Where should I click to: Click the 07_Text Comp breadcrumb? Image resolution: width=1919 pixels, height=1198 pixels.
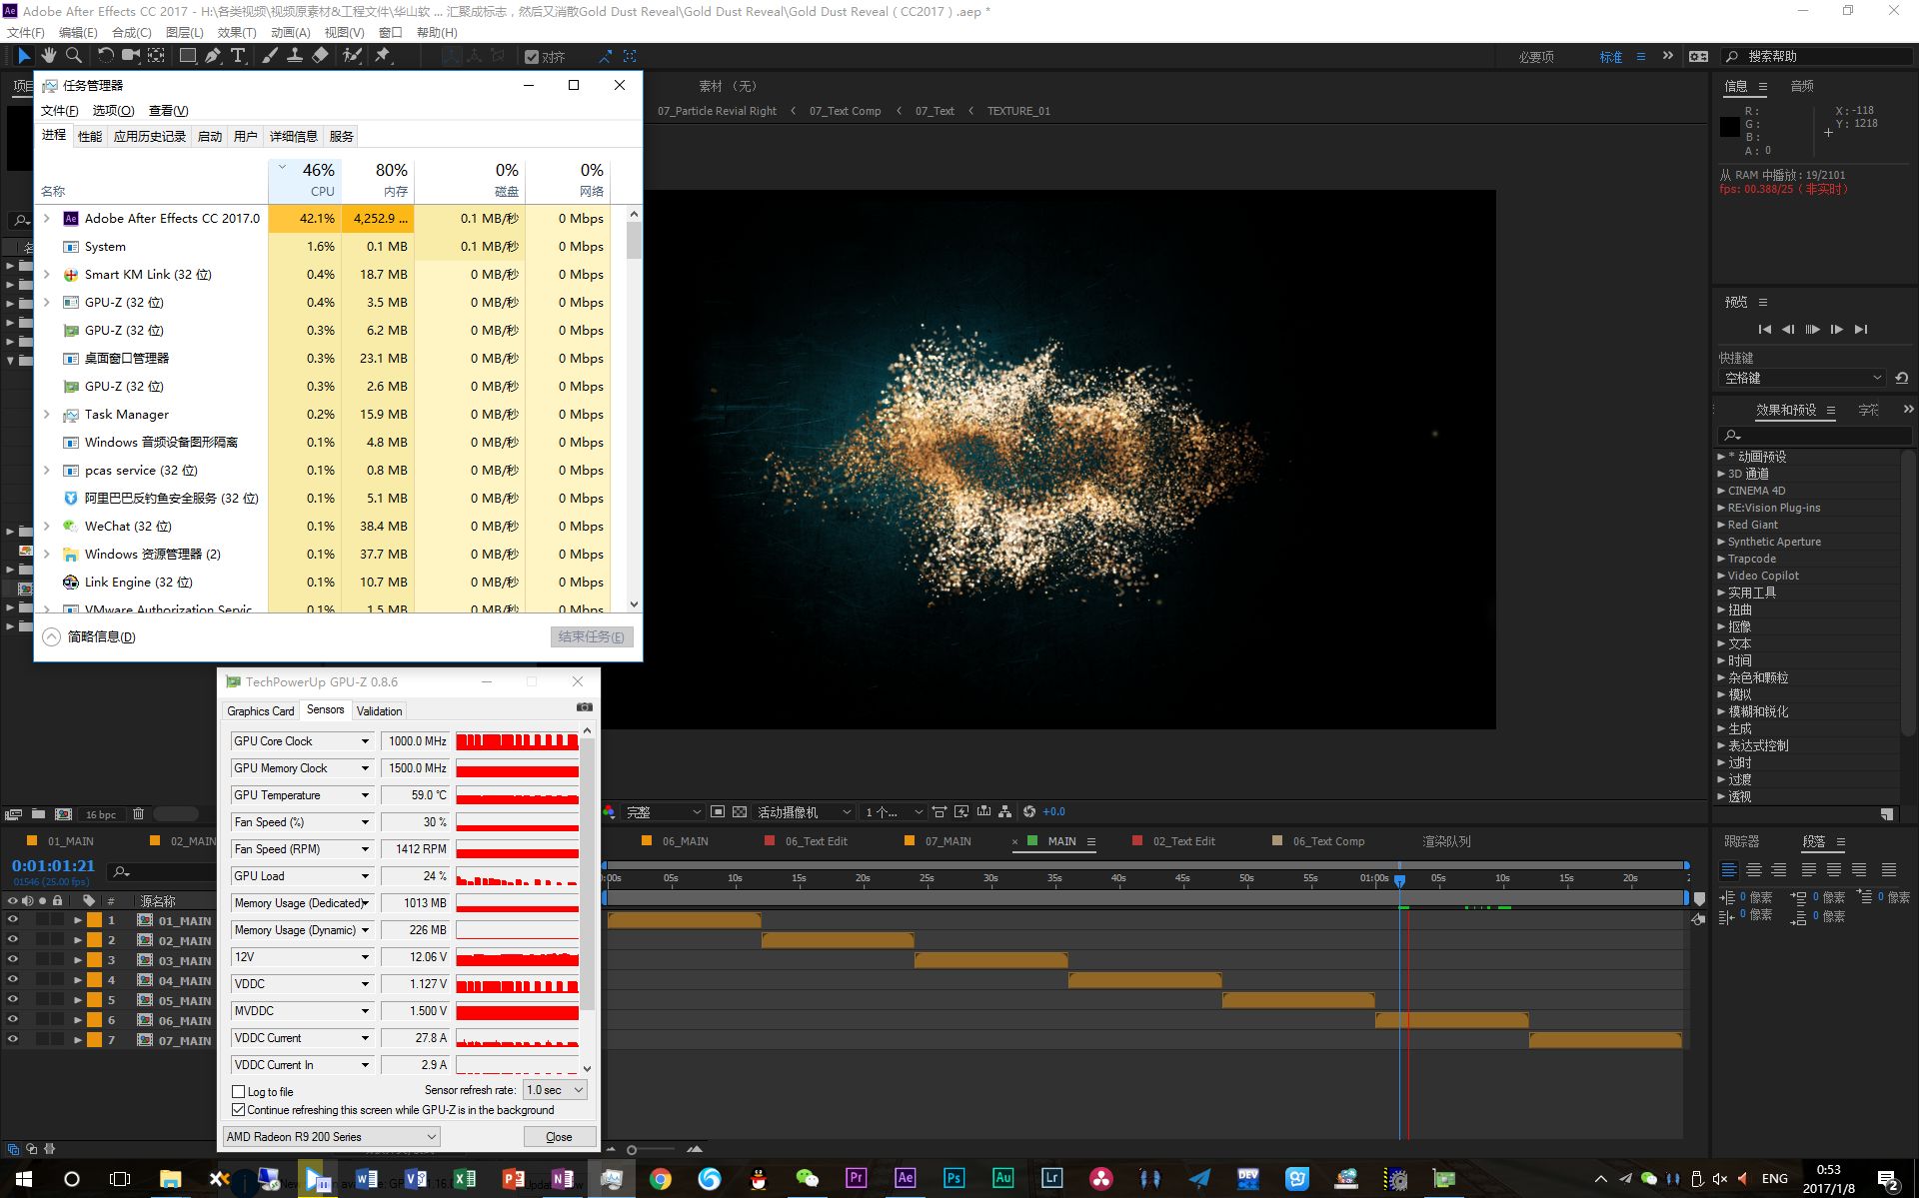pos(845,111)
